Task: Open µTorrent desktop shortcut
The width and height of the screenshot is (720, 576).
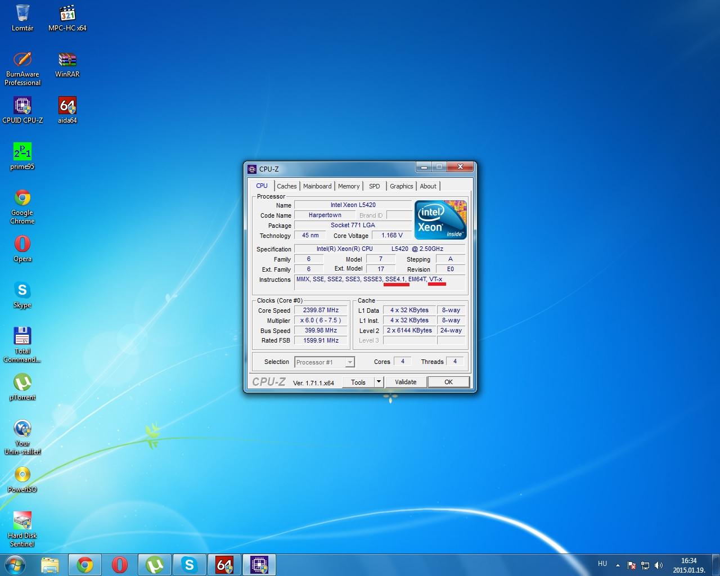Action: [22, 387]
